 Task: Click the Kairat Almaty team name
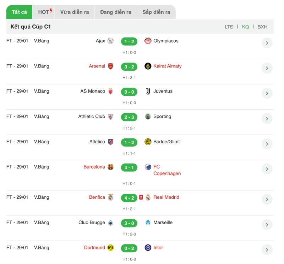(167, 66)
